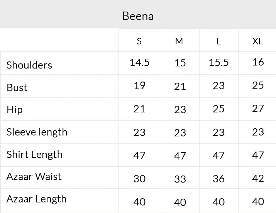Viewport: 276px width, 213px height.
Task: Click the Azaar Waist row label
Action: [34, 177]
